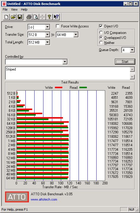Image resolution: width=140 pixels, height=213 pixels.
Task: Click the write value 58383
Action: point(114,115)
